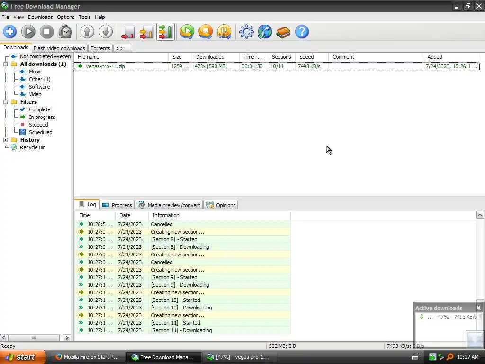
Task: Select the In progress filter
Action: coord(42,117)
